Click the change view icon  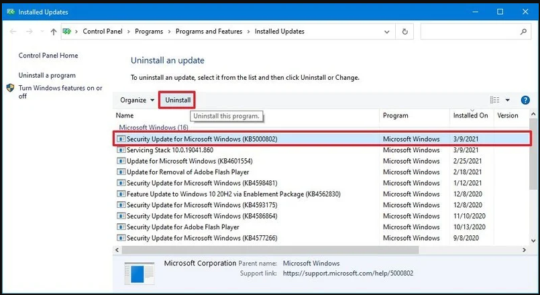(494, 100)
